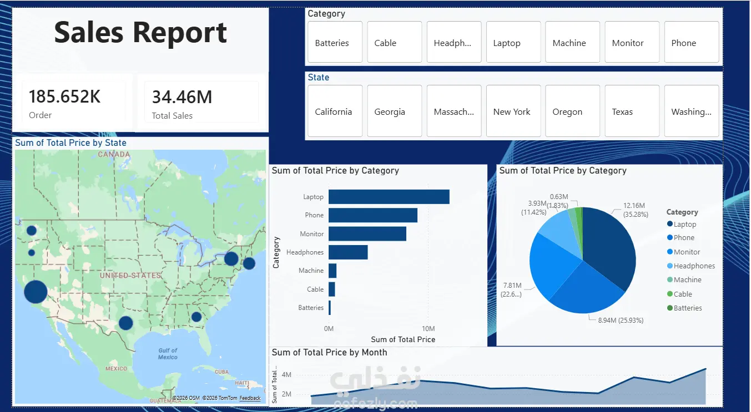Click the Georgia bubble on the map
751x412 pixels.
(196, 317)
